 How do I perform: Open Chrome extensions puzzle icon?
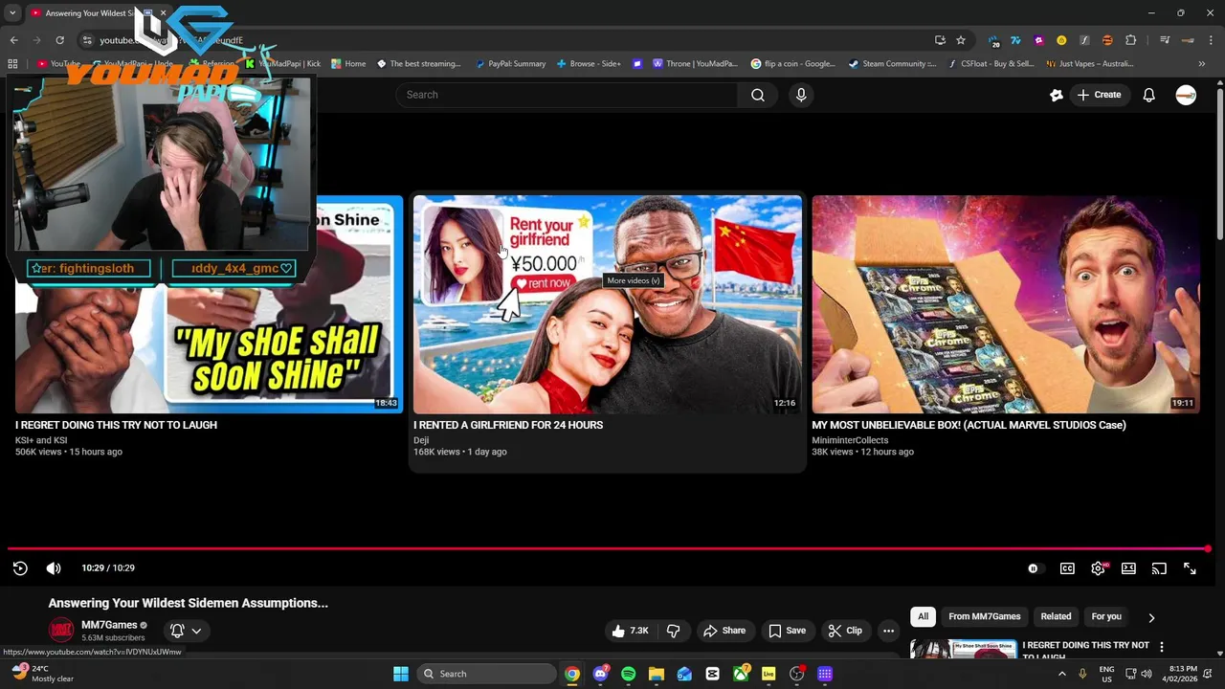coord(1130,40)
